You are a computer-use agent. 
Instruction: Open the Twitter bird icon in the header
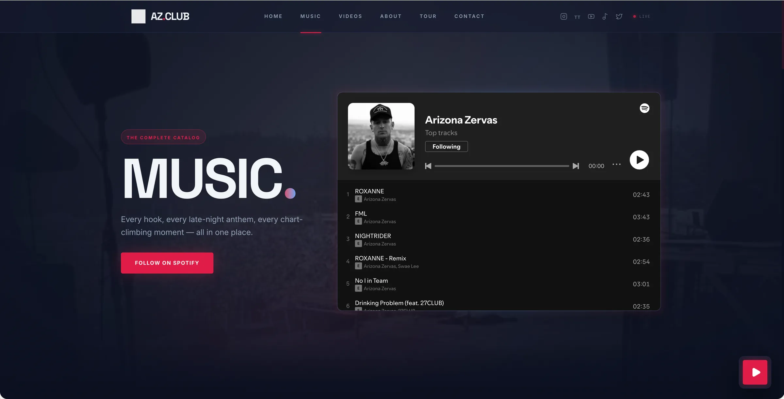click(x=619, y=16)
